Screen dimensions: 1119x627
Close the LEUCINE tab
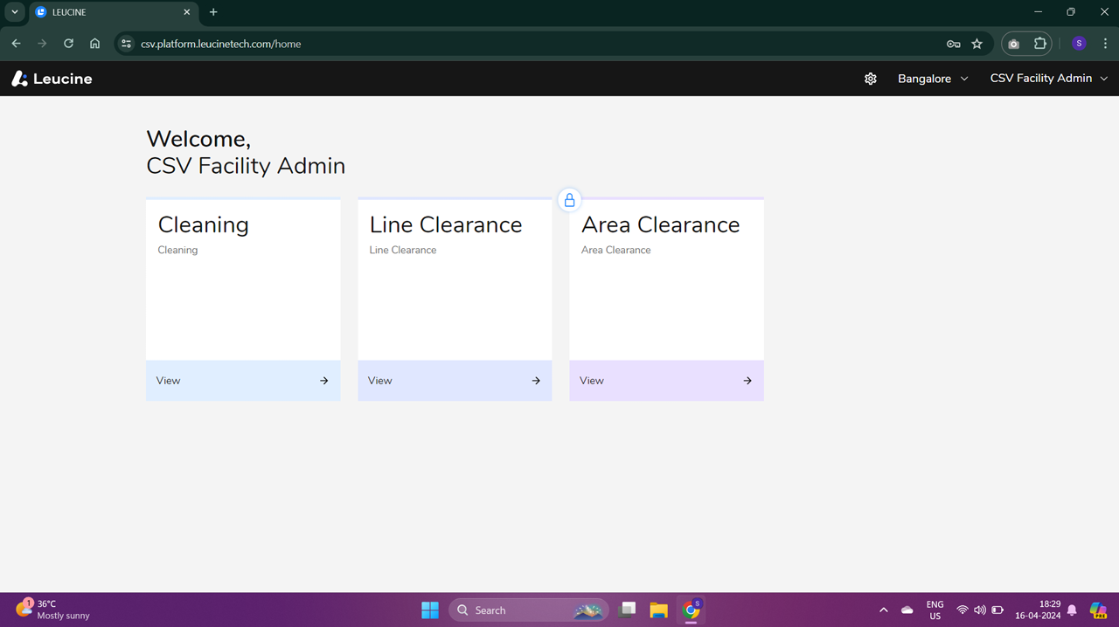[x=187, y=12]
